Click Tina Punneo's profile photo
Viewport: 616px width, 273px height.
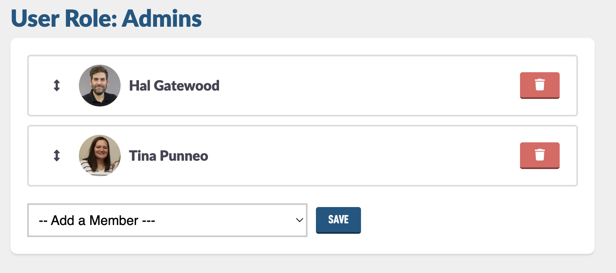pyautogui.click(x=100, y=156)
